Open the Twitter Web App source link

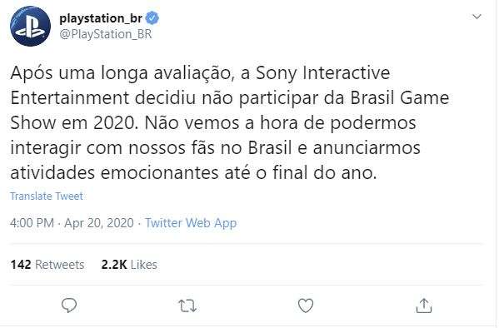pyautogui.click(x=191, y=223)
